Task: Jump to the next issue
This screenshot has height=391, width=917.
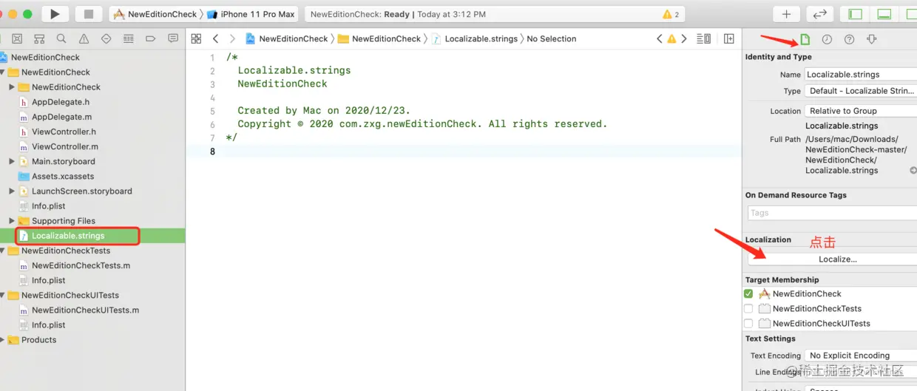Action: (x=684, y=38)
